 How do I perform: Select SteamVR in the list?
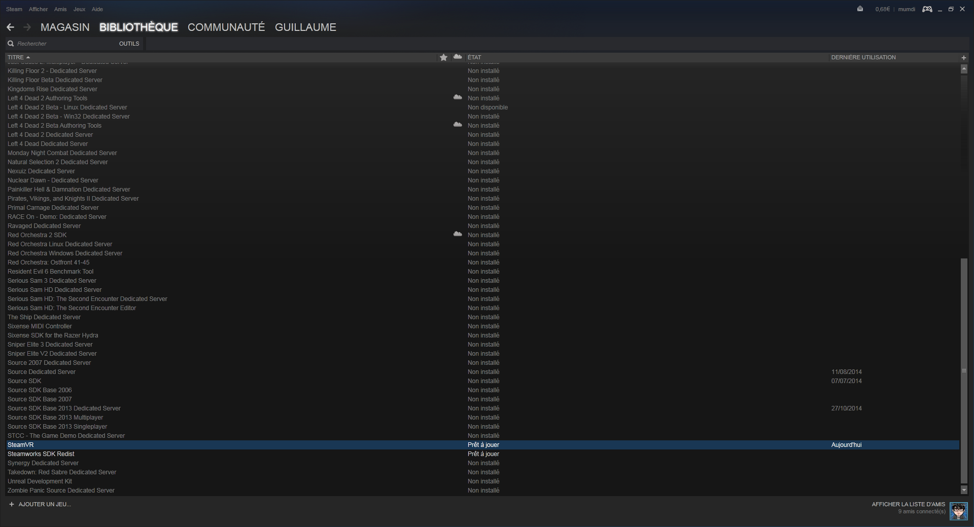482,445
